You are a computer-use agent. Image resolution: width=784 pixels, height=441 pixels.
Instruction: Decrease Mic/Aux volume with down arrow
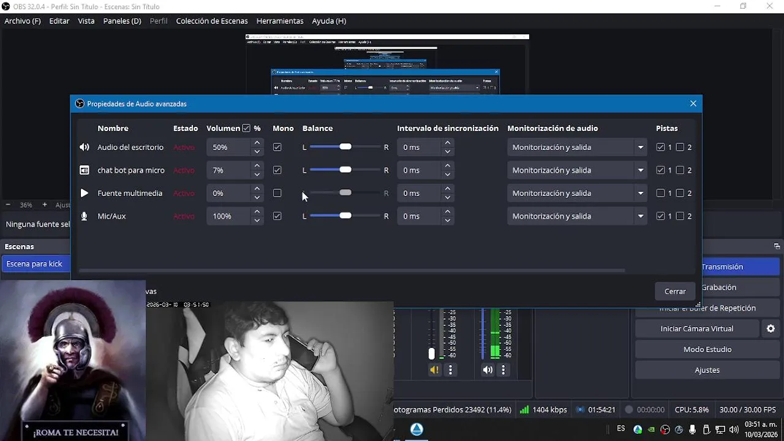coord(257,221)
